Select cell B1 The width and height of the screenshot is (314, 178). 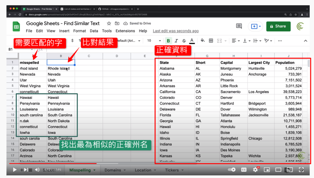(x=61, y=62)
